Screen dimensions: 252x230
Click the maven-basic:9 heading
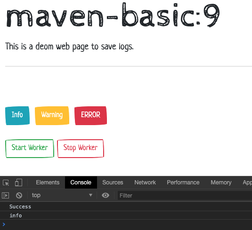[113, 15]
